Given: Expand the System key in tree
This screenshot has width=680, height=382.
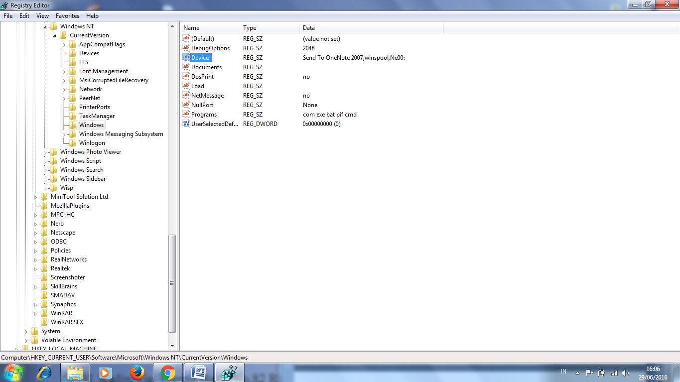Looking at the screenshot, I should click(x=26, y=331).
